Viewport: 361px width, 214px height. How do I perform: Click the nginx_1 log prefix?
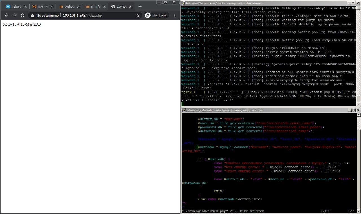188,92
